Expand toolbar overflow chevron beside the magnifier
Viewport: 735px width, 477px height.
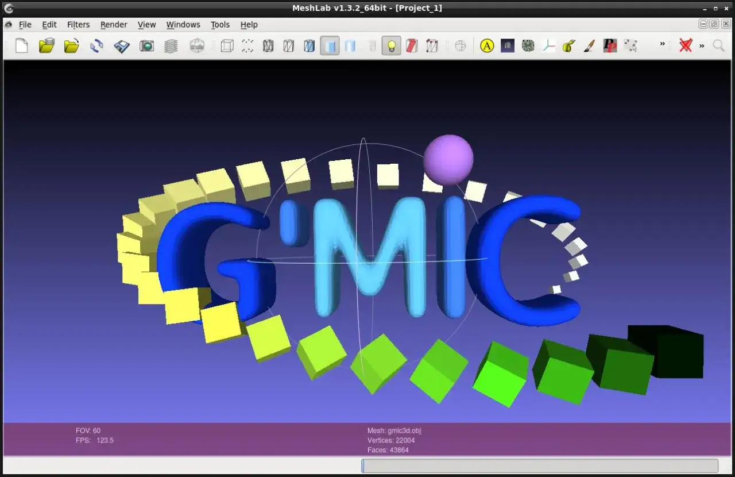pyautogui.click(x=702, y=45)
